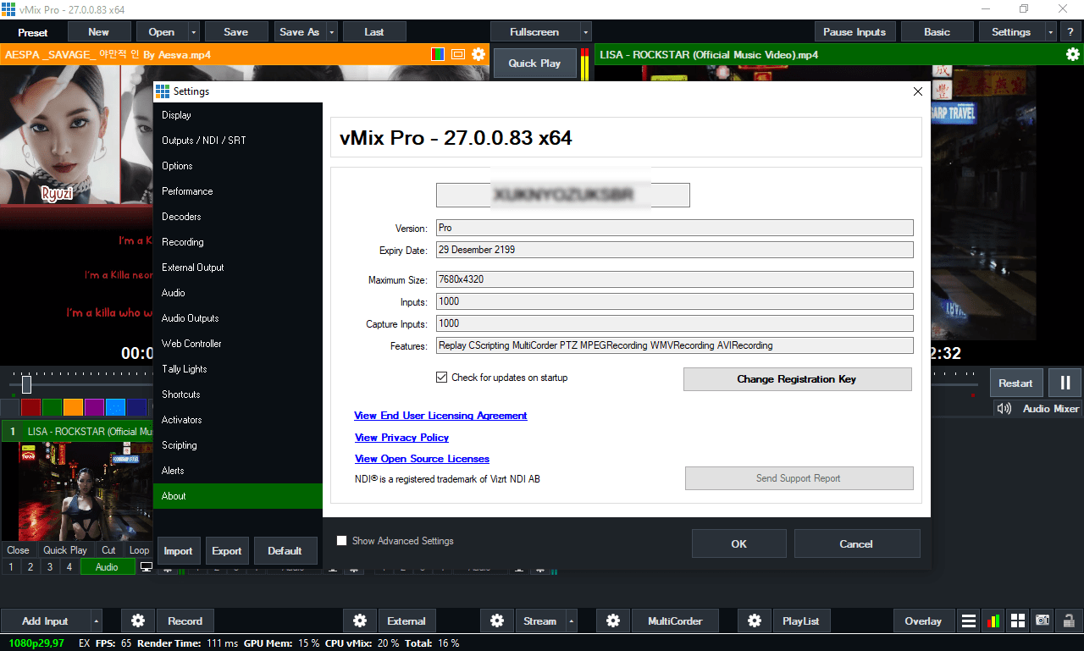
Task: Expand the dropdown arrow beside Open
Action: 194,32
